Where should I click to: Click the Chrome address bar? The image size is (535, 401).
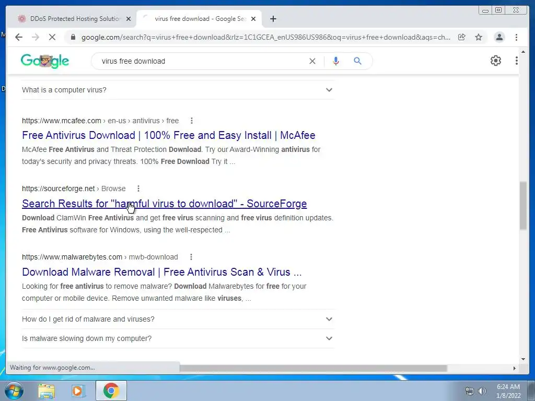[265, 37]
